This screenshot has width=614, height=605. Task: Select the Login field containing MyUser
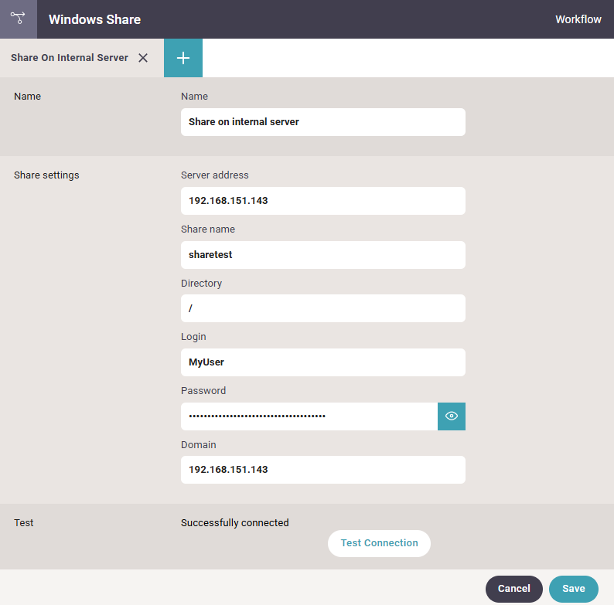(x=322, y=362)
